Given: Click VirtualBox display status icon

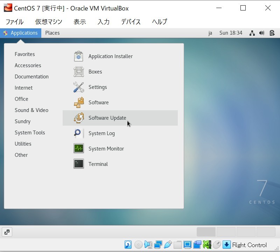Looking at the screenshot, I should [188, 245].
